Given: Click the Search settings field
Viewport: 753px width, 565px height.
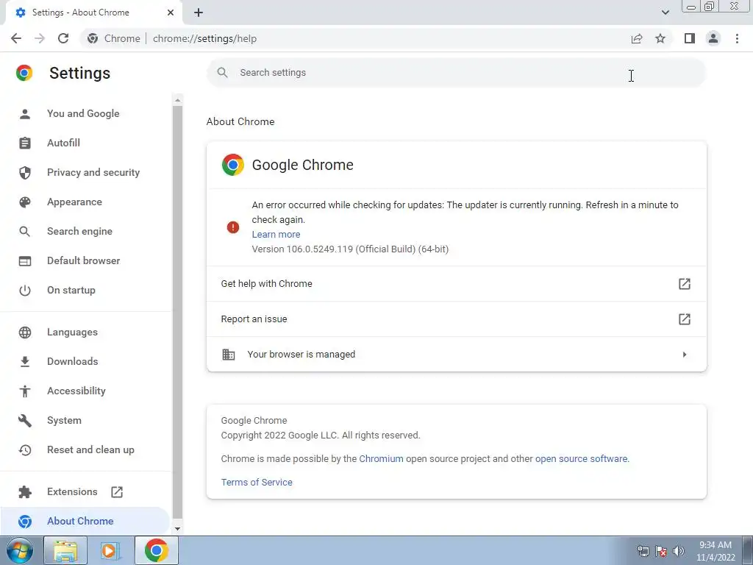Looking at the screenshot, I should 456,73.
